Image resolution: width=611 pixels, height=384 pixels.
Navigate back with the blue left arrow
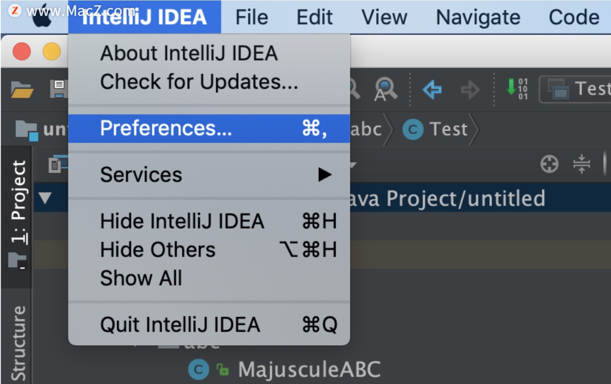point(432,90)
